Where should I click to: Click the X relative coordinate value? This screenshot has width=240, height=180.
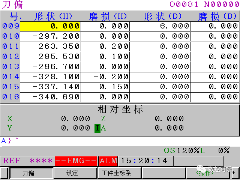point(76,118)
